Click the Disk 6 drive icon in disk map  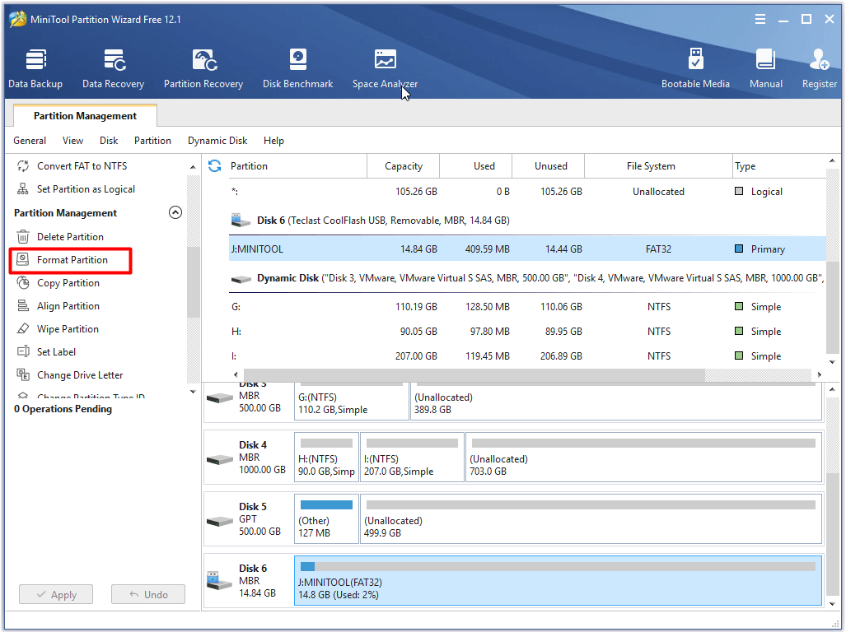(x=220, y=581)
